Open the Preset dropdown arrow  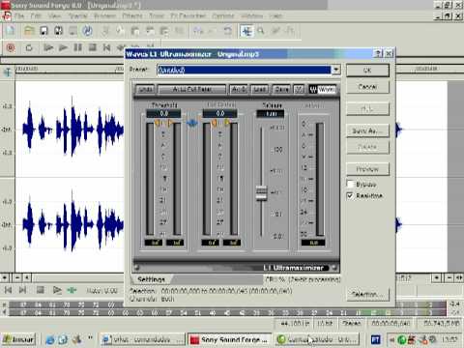point(335,70)
